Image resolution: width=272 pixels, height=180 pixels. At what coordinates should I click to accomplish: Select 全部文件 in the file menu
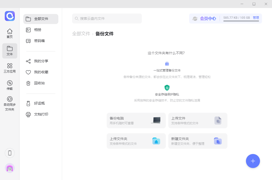pos(41,19)
